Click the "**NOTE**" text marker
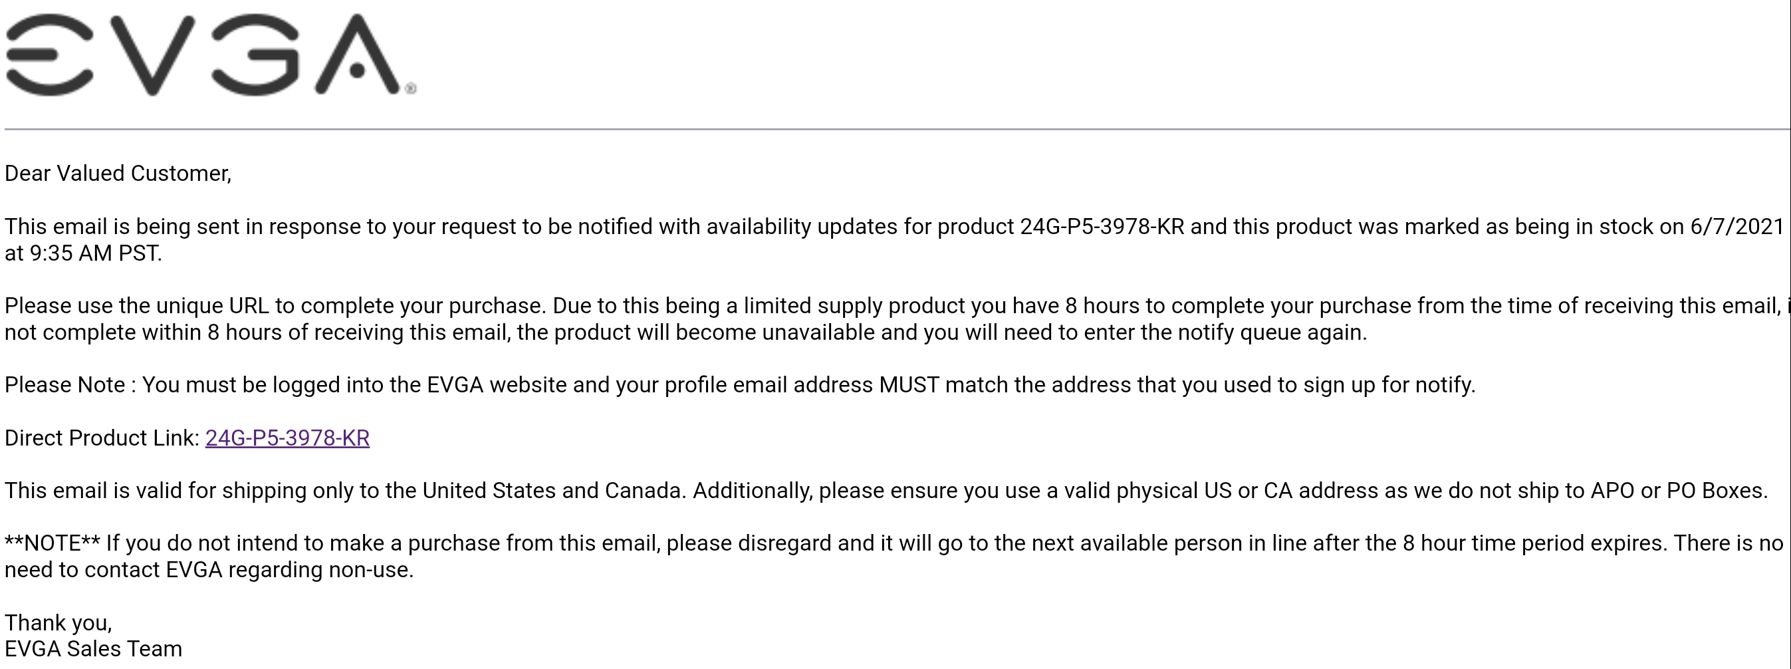The image size is (1791, 669). (x=52, y=543)
